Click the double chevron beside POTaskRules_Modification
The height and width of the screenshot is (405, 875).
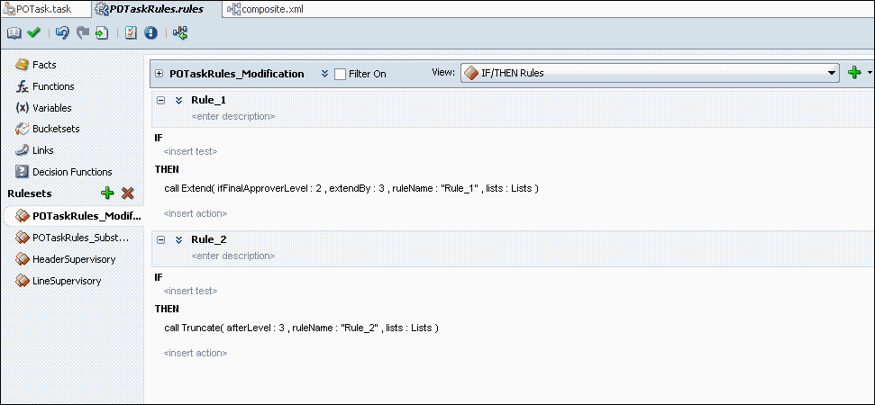pyautogui.click(x=324, y=74)
